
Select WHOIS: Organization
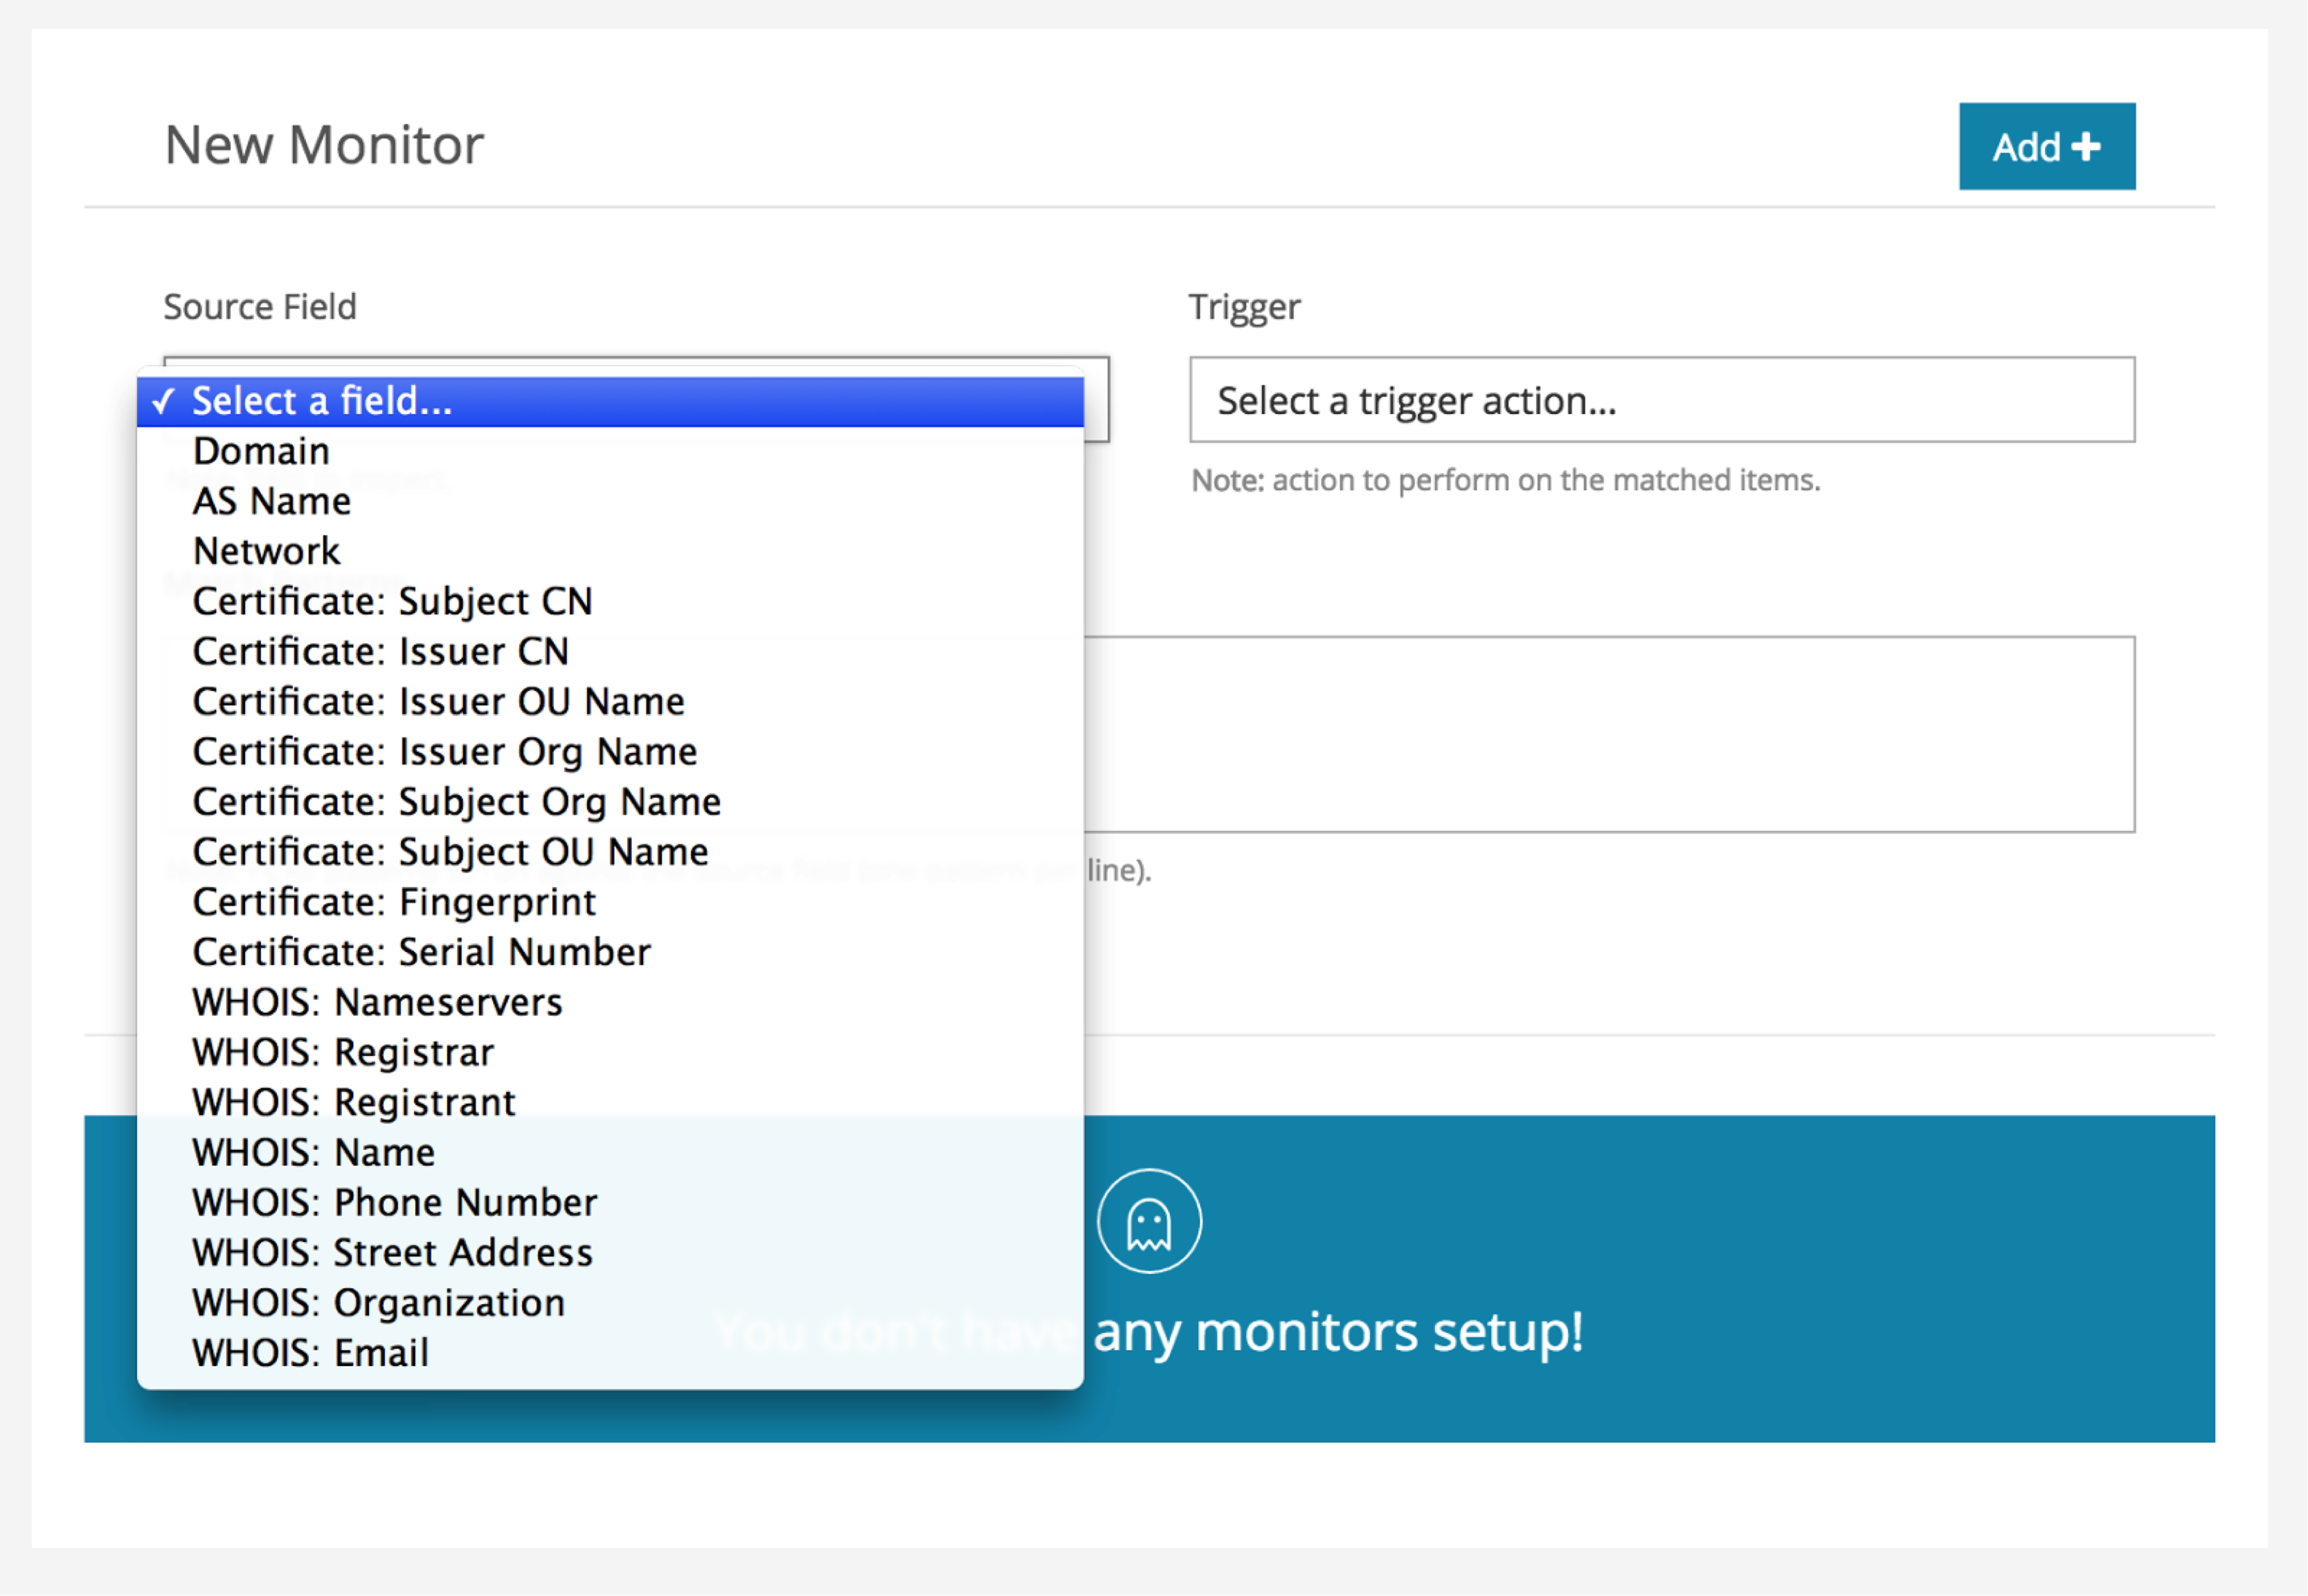click(610, 1302)
